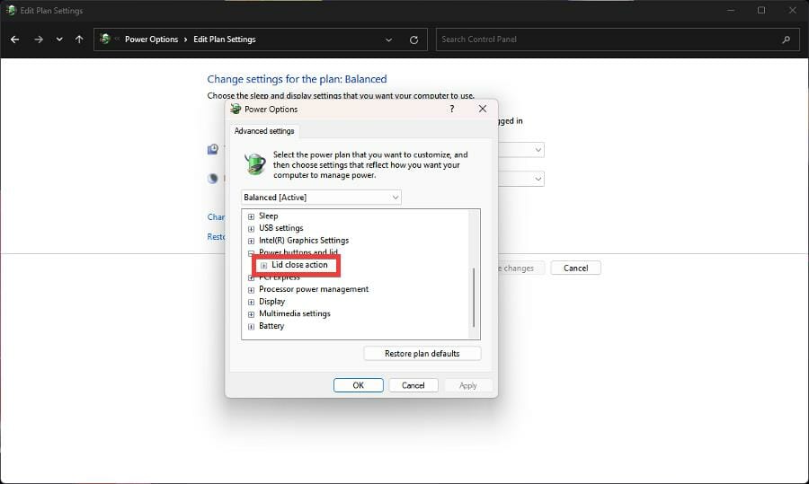Open address bar history dropdown
The height and width of the screenshot is (484, 809).
(388, 40)
